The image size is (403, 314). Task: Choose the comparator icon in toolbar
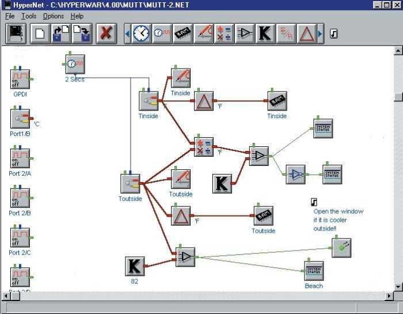coord(244,33)
